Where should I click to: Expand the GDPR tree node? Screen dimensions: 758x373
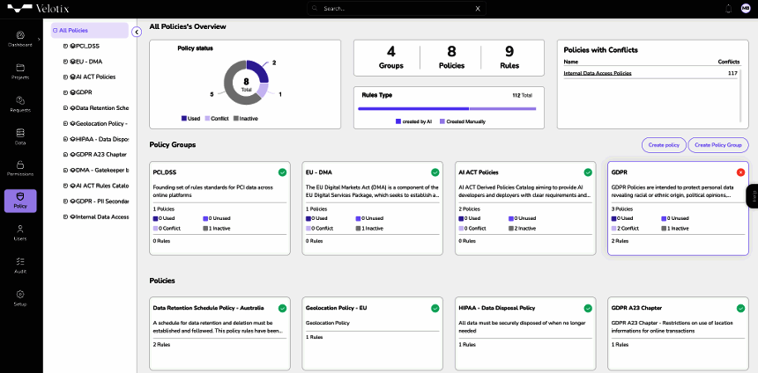(x=66, y=91)
